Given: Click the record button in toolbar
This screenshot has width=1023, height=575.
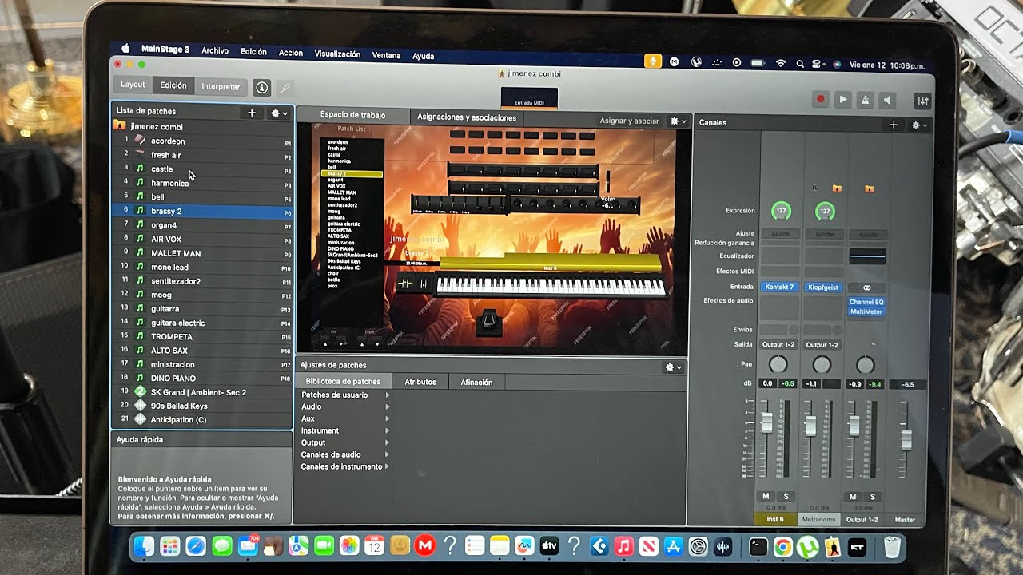Looking at the screenshot, I should pos(820,100).
